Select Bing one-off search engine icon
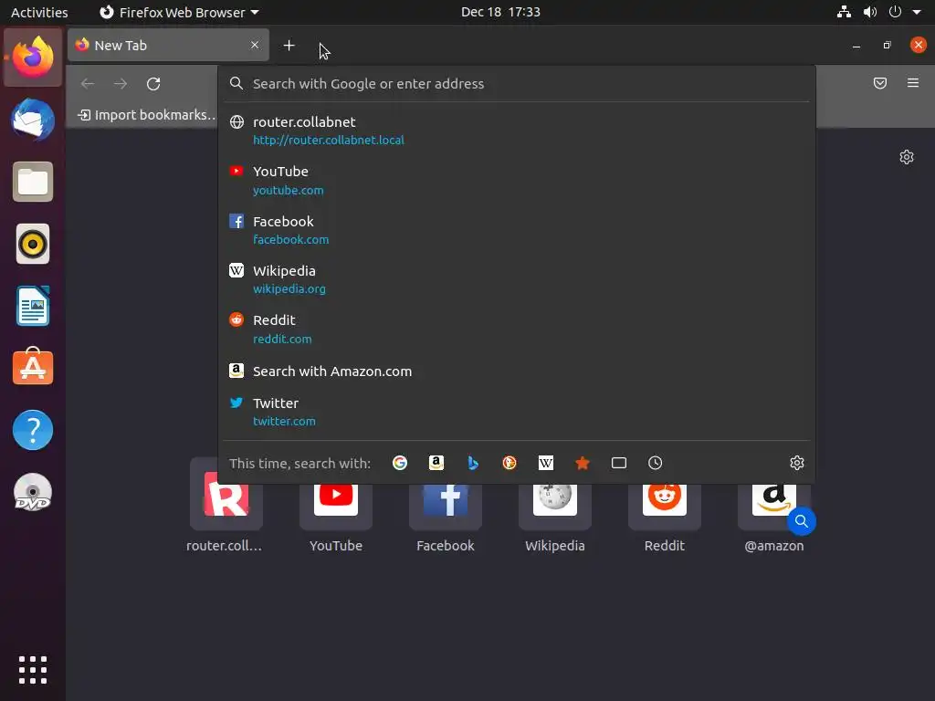Image resolution: width=935 pixels, height=701 pixels. tap(473, 463)
